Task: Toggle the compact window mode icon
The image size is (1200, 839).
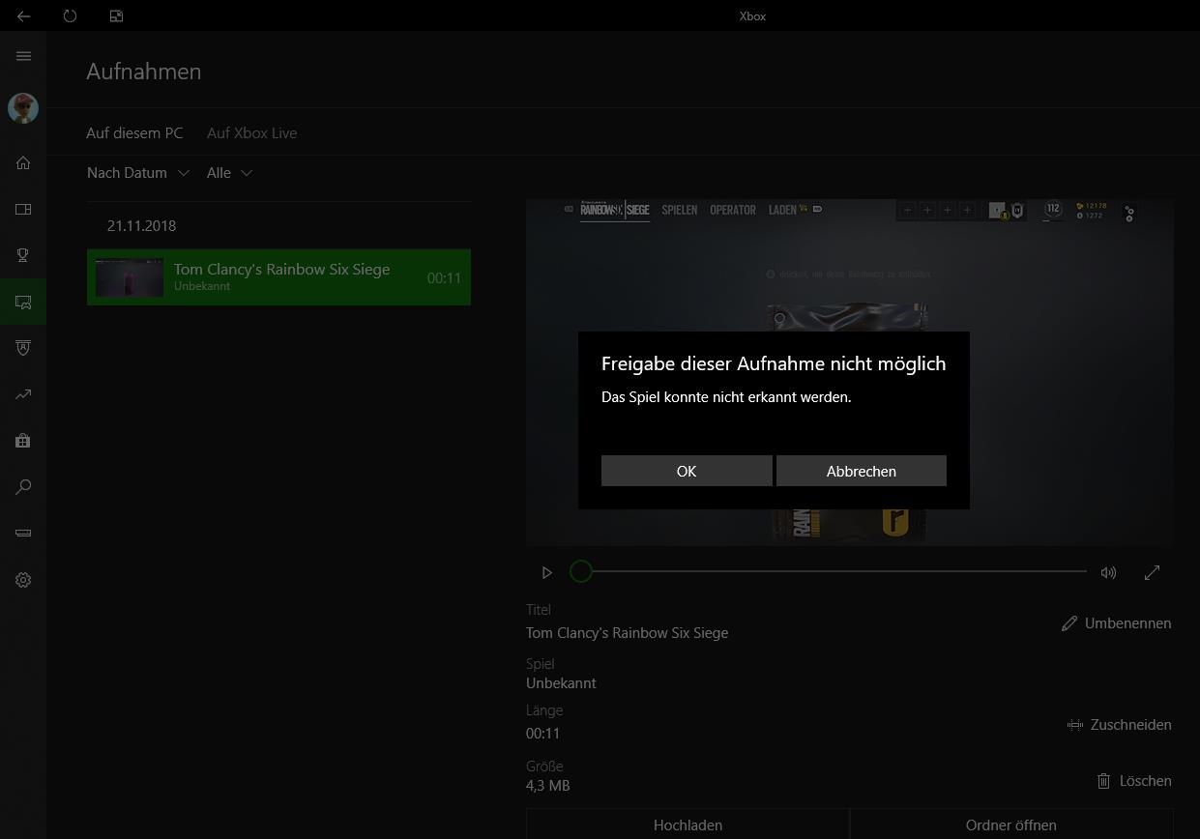Action: [116, 16]
